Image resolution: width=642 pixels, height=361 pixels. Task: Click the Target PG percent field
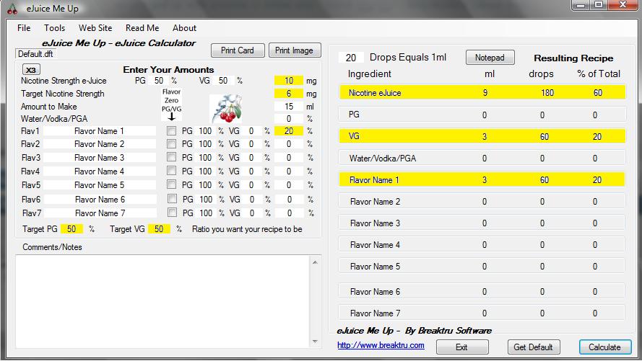(x=71, y=229)
